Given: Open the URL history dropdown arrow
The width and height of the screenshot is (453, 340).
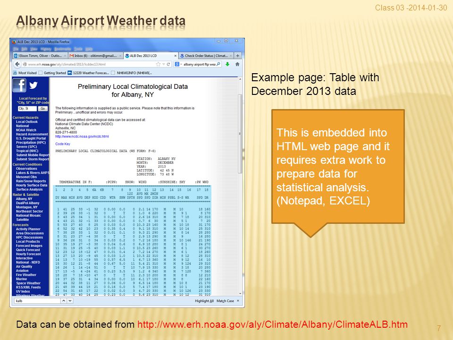Looking at the screenshot, I should pos(164,64).
